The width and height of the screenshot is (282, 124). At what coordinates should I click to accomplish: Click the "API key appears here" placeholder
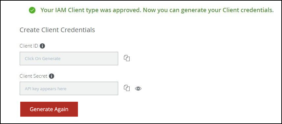click(46, 89)
